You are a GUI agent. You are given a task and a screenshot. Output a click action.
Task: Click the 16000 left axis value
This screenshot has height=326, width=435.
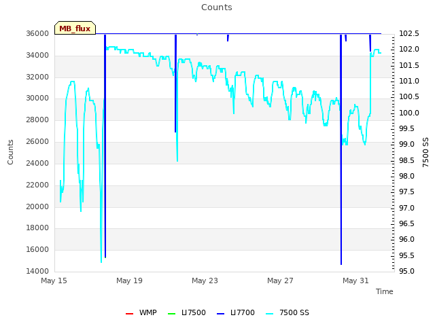point(37,249)
